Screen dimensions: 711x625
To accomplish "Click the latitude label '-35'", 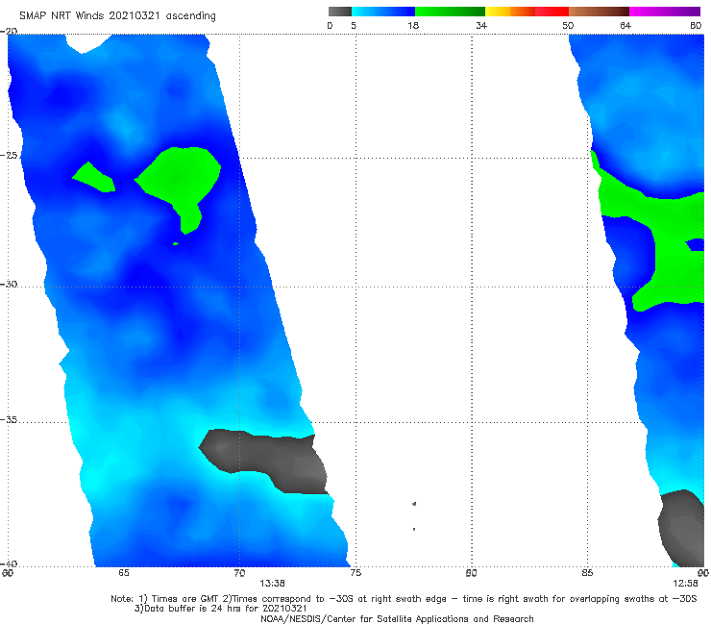I will (9, 419).
